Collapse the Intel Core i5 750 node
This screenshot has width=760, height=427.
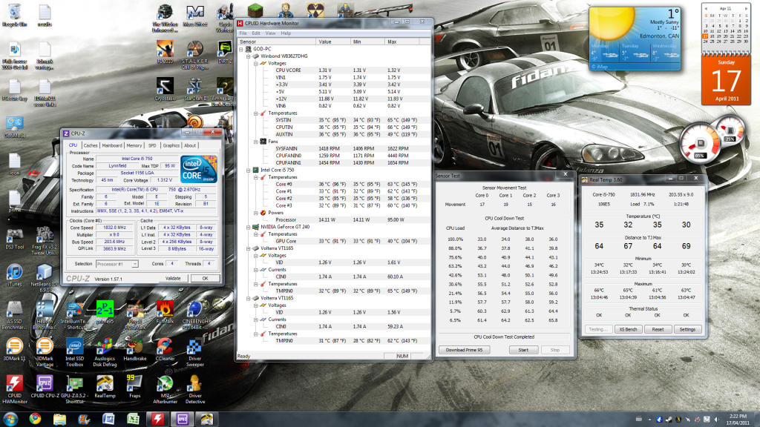tap(249, 171)
